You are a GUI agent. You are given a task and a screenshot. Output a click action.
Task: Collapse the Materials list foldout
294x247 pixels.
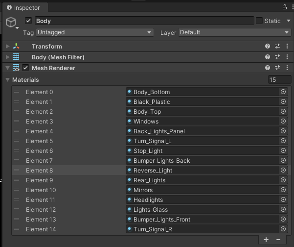(x=7, y=79)
